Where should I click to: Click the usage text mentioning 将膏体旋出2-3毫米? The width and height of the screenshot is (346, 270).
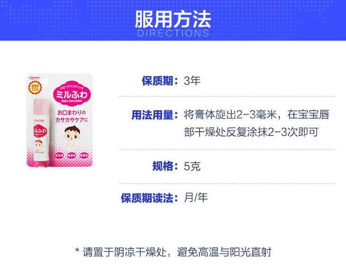pyautogui.click(x=256, y=123)
